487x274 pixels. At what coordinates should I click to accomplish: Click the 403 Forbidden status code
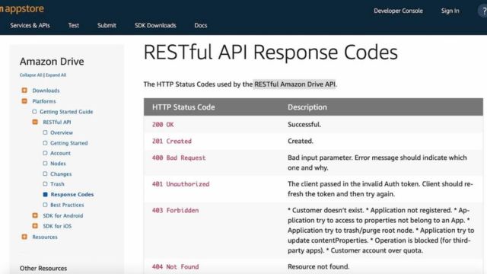click(175, 210)
